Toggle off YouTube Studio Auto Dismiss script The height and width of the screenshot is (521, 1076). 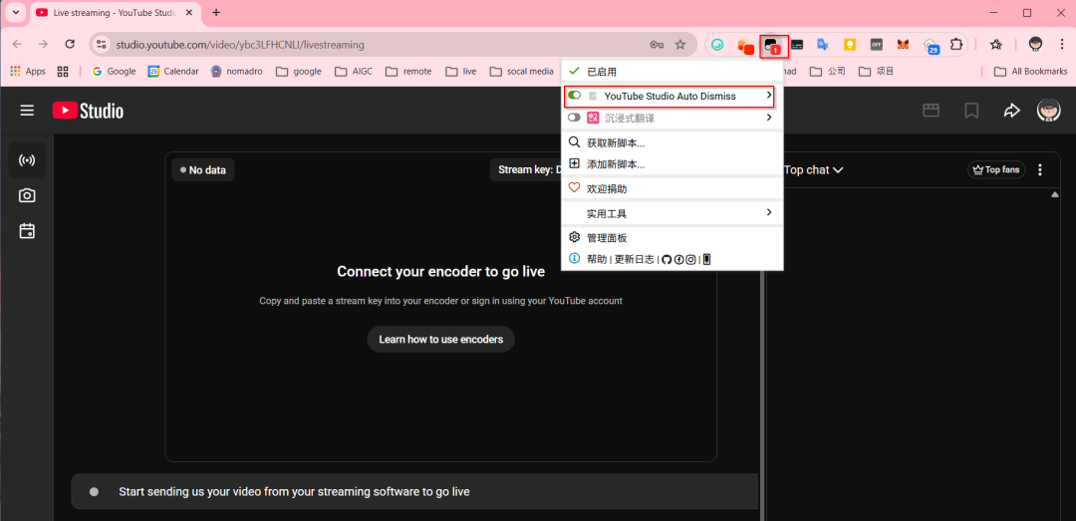point(575,96)
